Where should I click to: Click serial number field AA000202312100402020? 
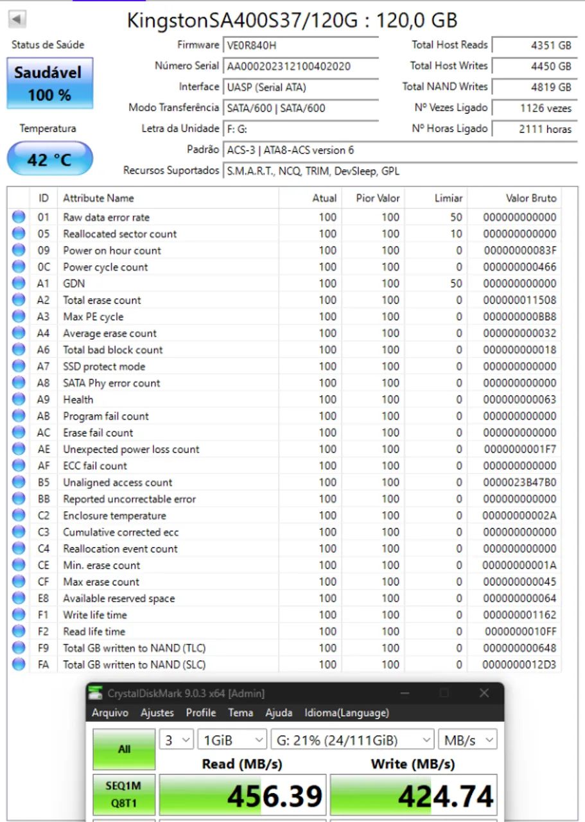(301, 66)
